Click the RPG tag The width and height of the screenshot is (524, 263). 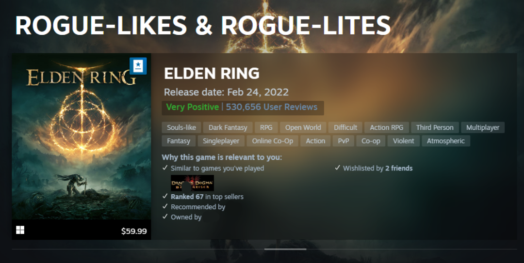coord(266,127)
